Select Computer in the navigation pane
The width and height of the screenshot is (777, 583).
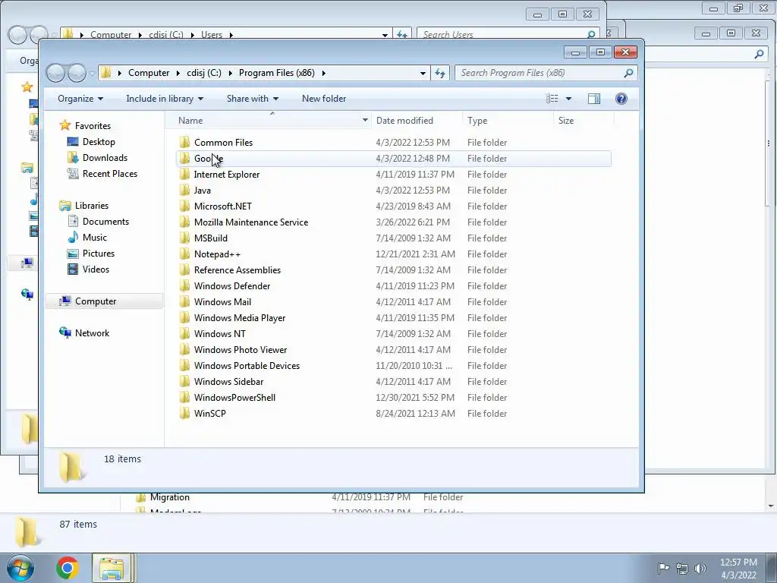pyautogui.click(x=104, y=301)
